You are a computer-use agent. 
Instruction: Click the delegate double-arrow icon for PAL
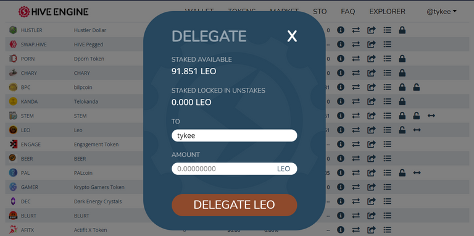click(417, 173)
